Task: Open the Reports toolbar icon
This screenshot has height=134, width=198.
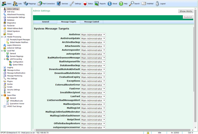Action: click(97, 4)
